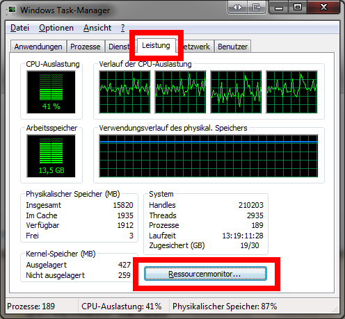Click the Ausgelagert value 427
The image size is (345, 319).
coord(125,265)
